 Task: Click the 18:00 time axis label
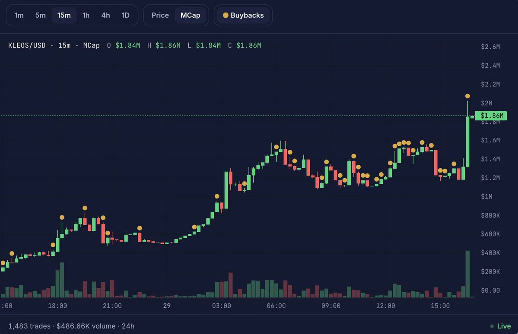click(x=57, y=306)
